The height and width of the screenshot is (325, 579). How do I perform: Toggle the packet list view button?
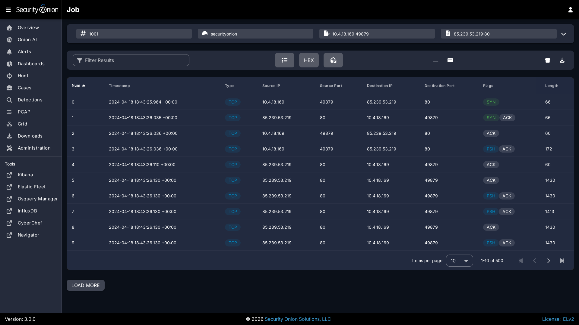pyautogui.click(x=284, y=60)
